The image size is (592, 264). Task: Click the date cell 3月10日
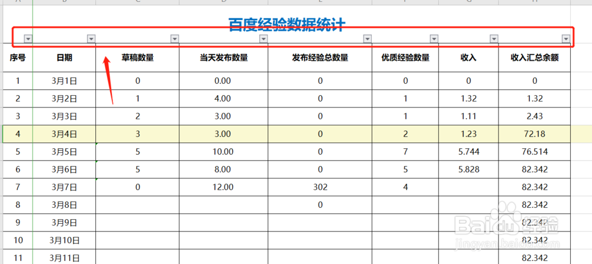pos(65,240)
